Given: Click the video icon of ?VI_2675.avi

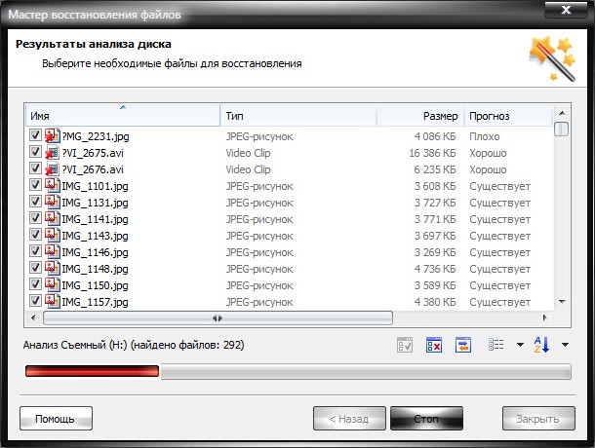Looking at the screenshot, I should click(53, 153).
